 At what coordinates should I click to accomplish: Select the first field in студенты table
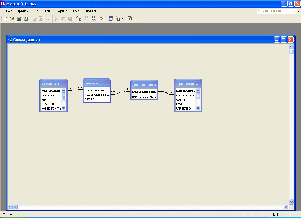51,91
